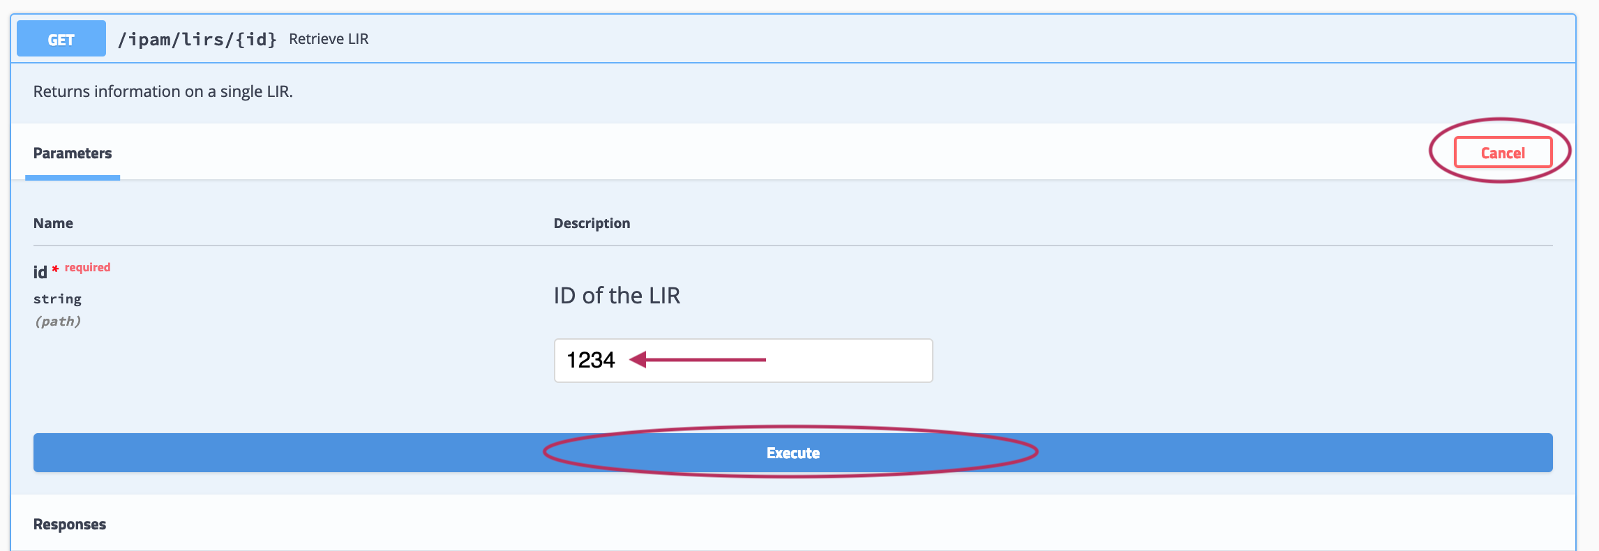Select the Parameters tab

[73, 153]
